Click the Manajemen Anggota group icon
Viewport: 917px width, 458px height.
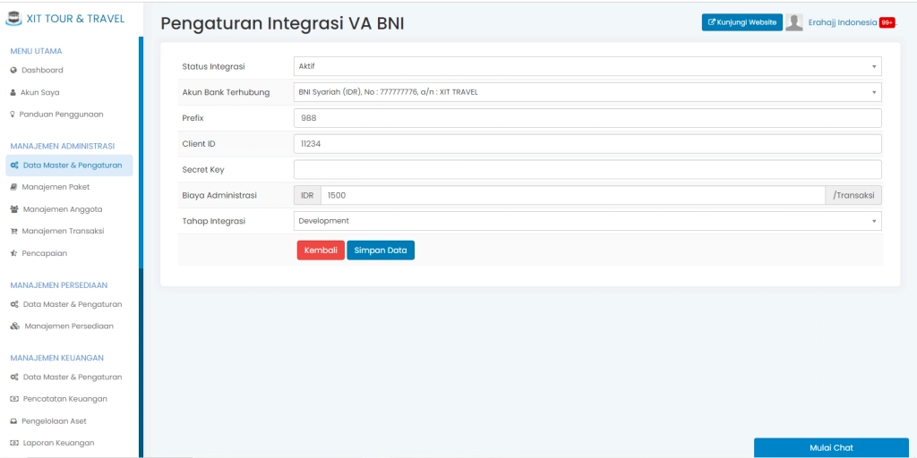tap(14, 209)
